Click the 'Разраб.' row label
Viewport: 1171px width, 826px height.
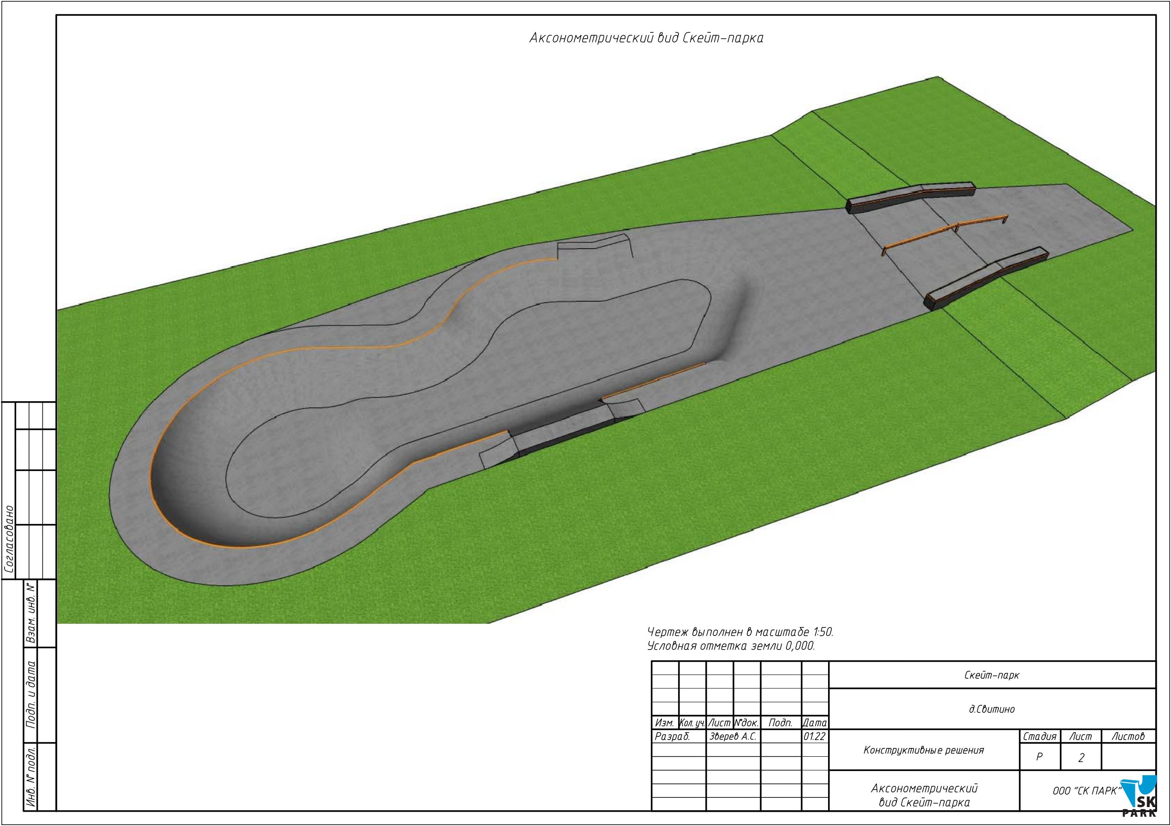[672, 736]
